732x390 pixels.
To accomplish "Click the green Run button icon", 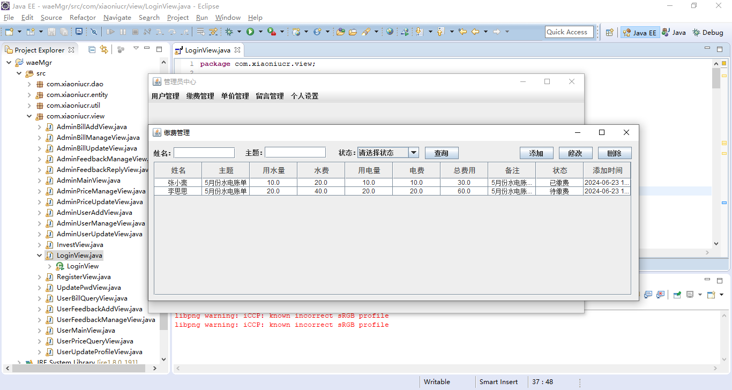I will pos(250,32).
